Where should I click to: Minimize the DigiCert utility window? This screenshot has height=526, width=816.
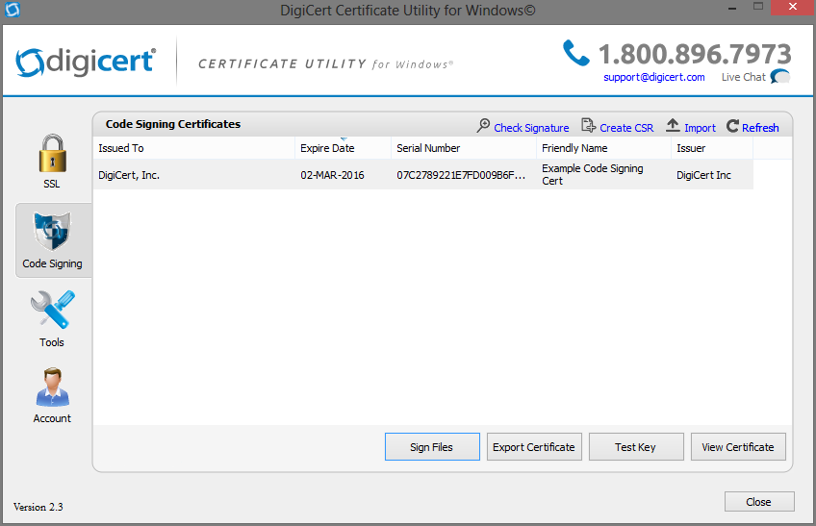(732, 9)
